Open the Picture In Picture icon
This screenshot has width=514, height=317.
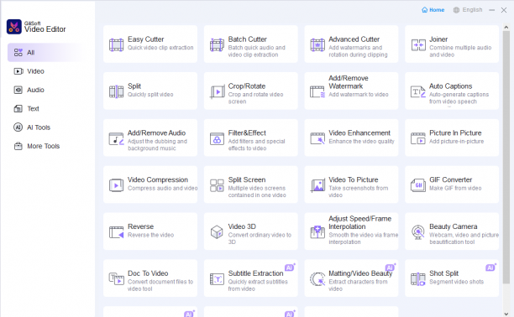pos(418,138)
